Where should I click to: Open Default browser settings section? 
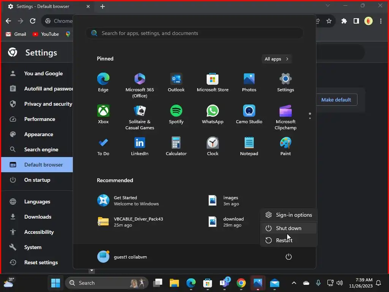pos(37,165)
